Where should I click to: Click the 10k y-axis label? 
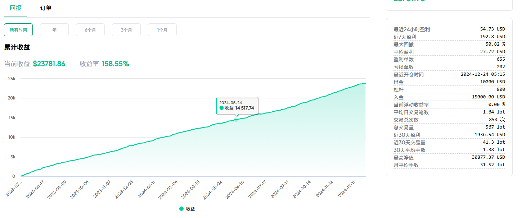[x=12, y=137]
